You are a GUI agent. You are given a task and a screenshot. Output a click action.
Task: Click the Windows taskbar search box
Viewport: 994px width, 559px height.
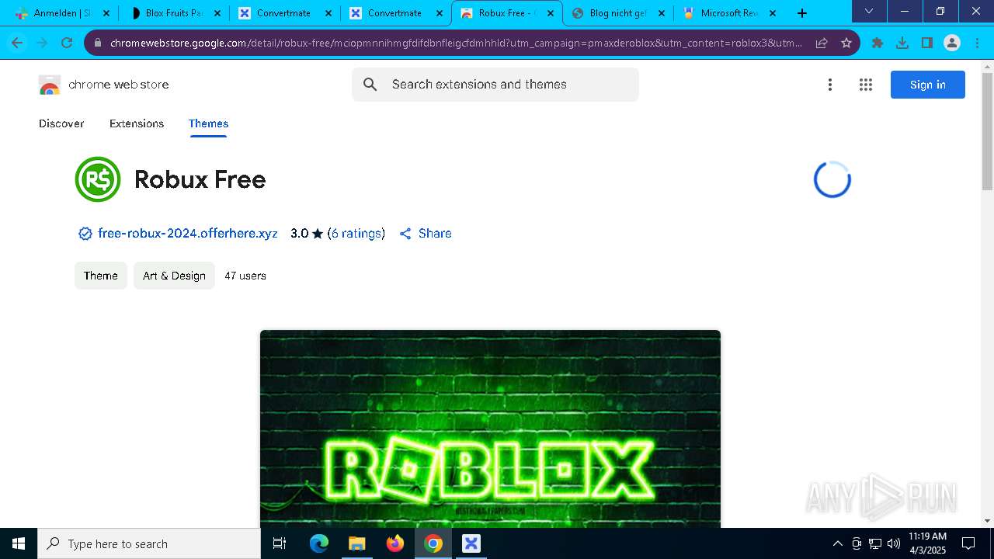[149, 543]
